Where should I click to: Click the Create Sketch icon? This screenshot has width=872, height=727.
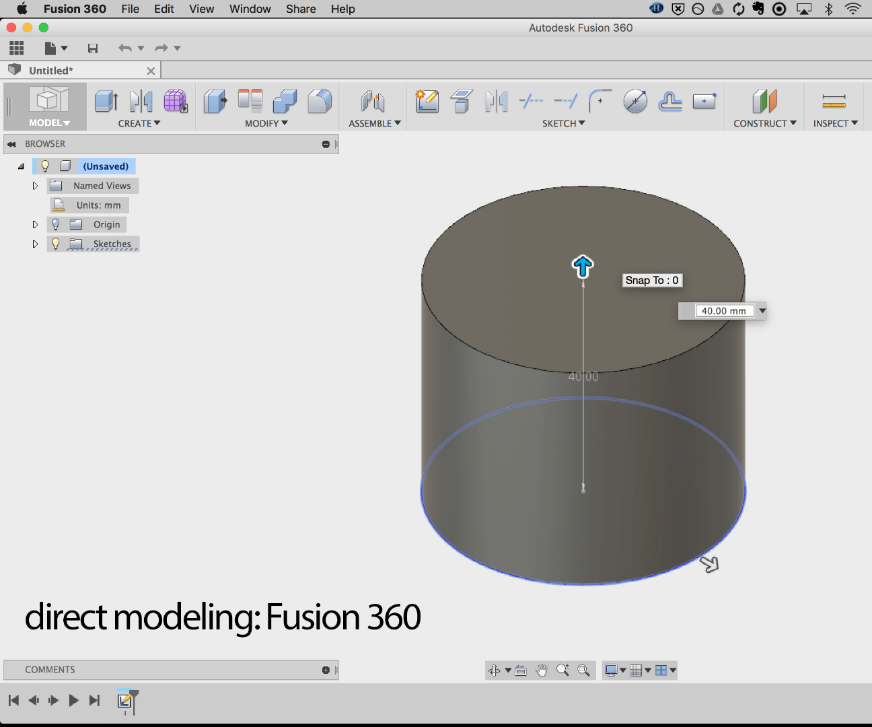tap(427, 101)
